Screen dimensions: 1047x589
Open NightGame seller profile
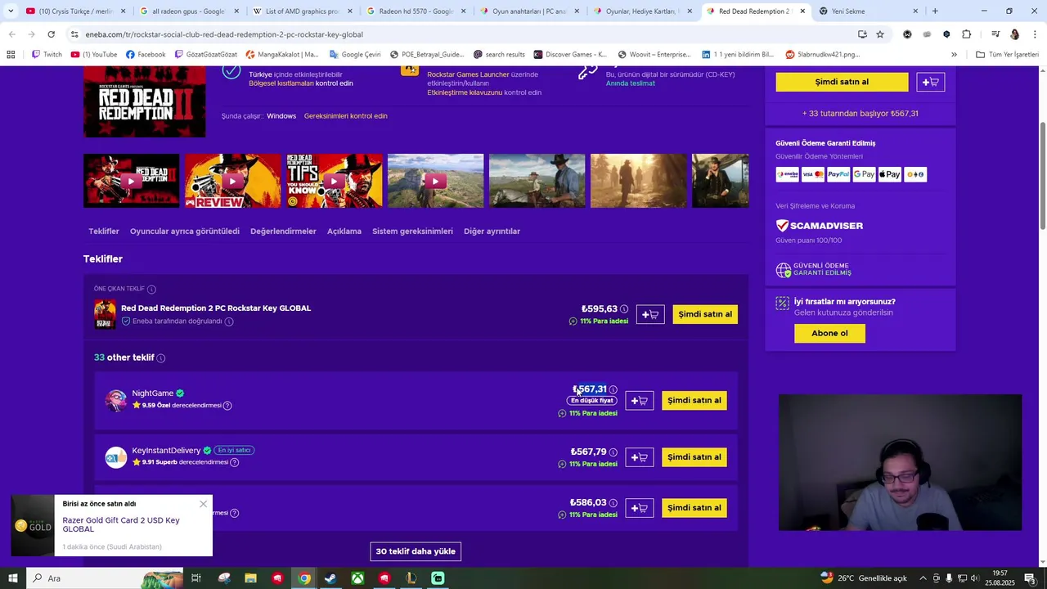click(x=152, y=393)
